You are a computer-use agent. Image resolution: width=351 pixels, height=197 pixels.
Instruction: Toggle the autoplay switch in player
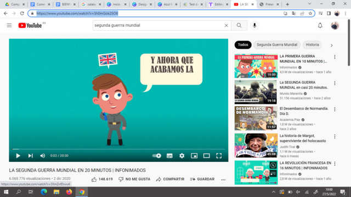(x=157, y=155)
